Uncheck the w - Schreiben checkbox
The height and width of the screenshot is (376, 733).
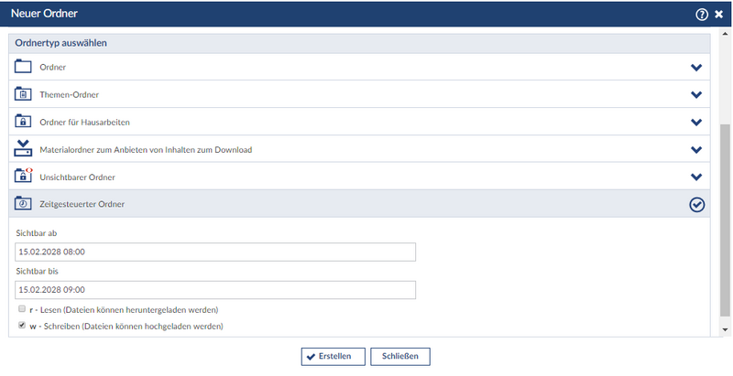[x=22, y=325]
